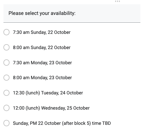
Task: Pick the 8:00 am Monday, 23 October radio circle
Action: coord(6,77)
